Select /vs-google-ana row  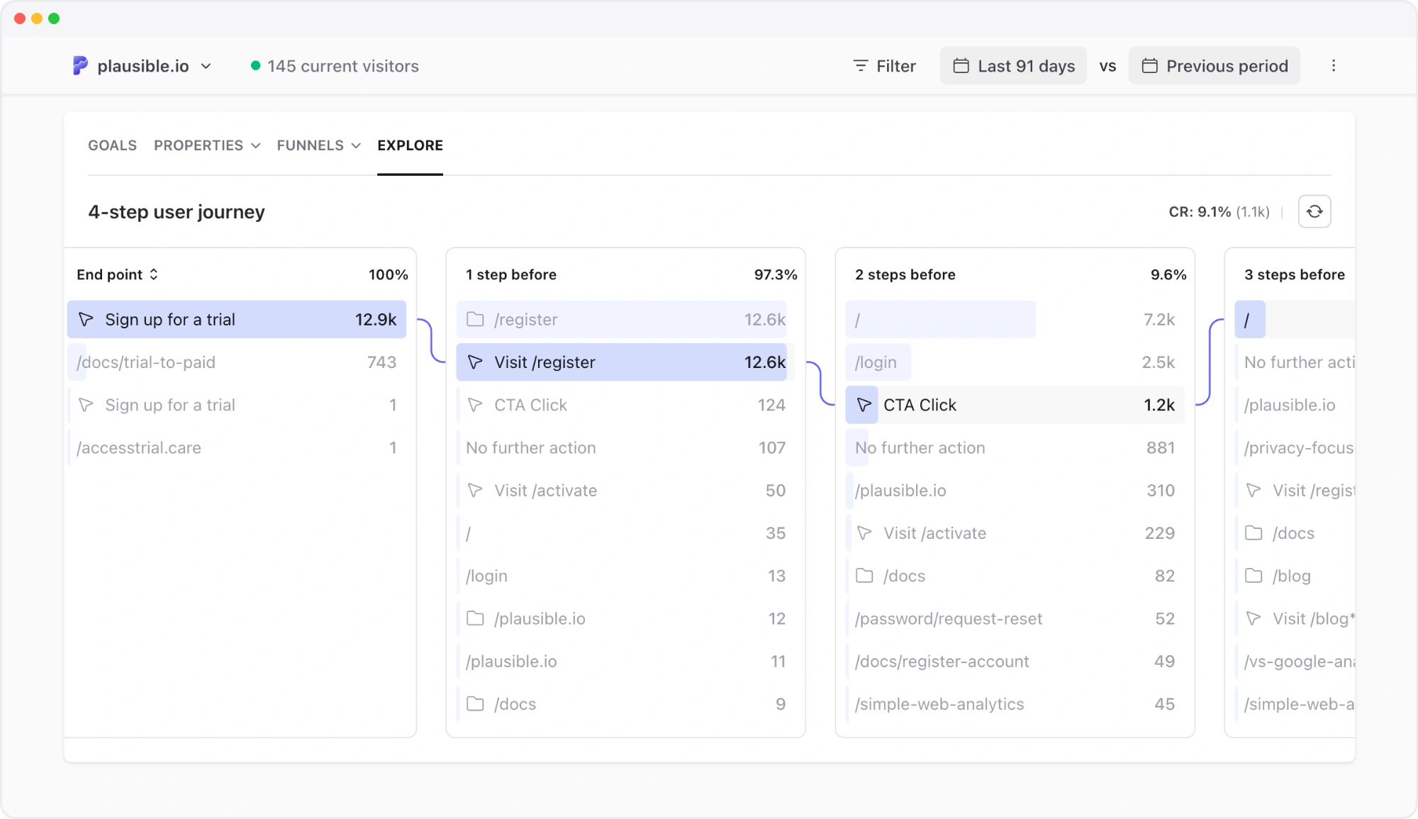point(1295,662)
